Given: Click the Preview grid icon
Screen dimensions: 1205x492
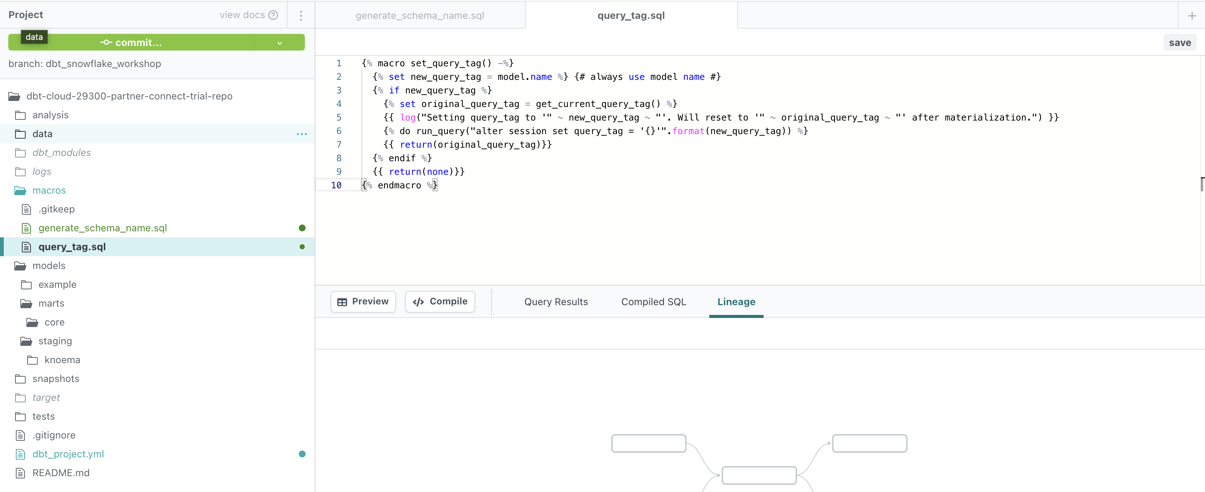Looking at the screenshot, I should (343, 301).
